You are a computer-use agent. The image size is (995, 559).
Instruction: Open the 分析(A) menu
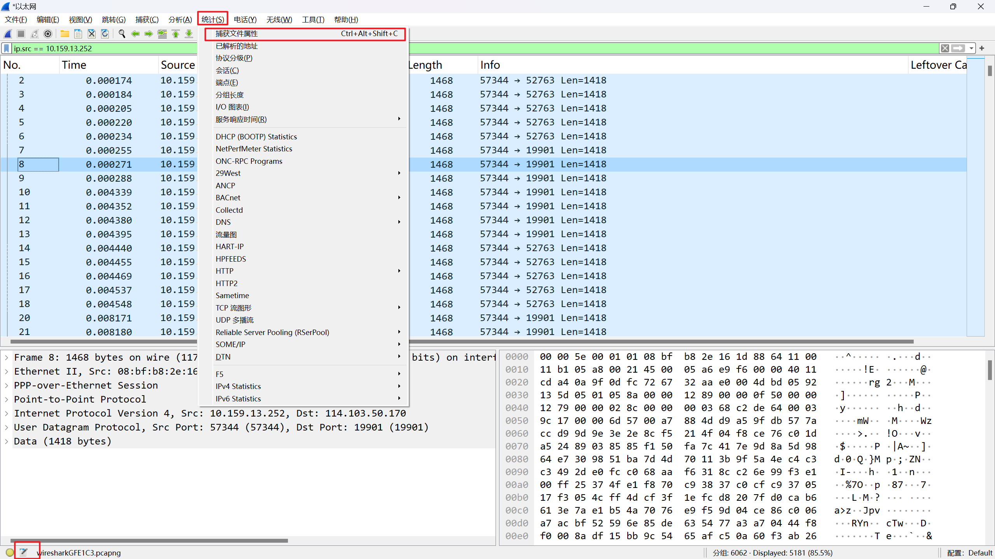pyautogui.click(x=180, y=19)
